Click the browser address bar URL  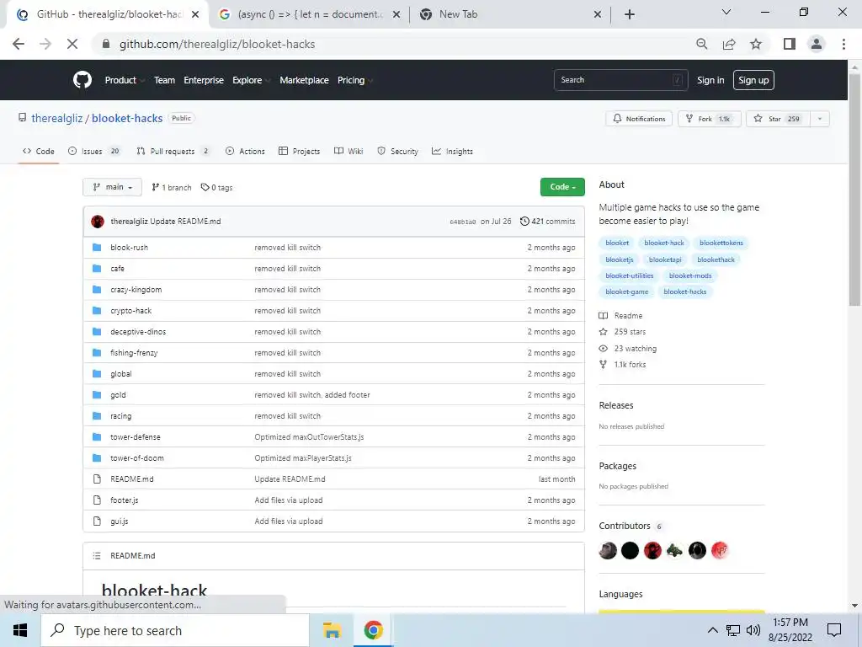pos(217,44)
